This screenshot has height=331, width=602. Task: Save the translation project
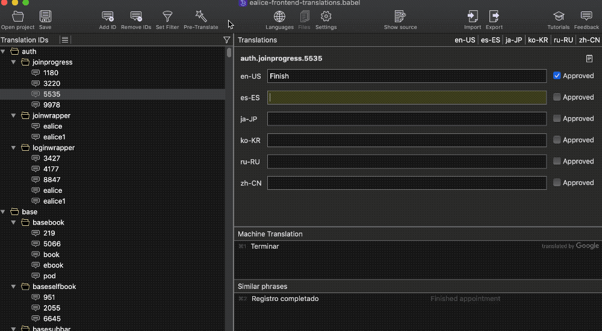point(45,16)
